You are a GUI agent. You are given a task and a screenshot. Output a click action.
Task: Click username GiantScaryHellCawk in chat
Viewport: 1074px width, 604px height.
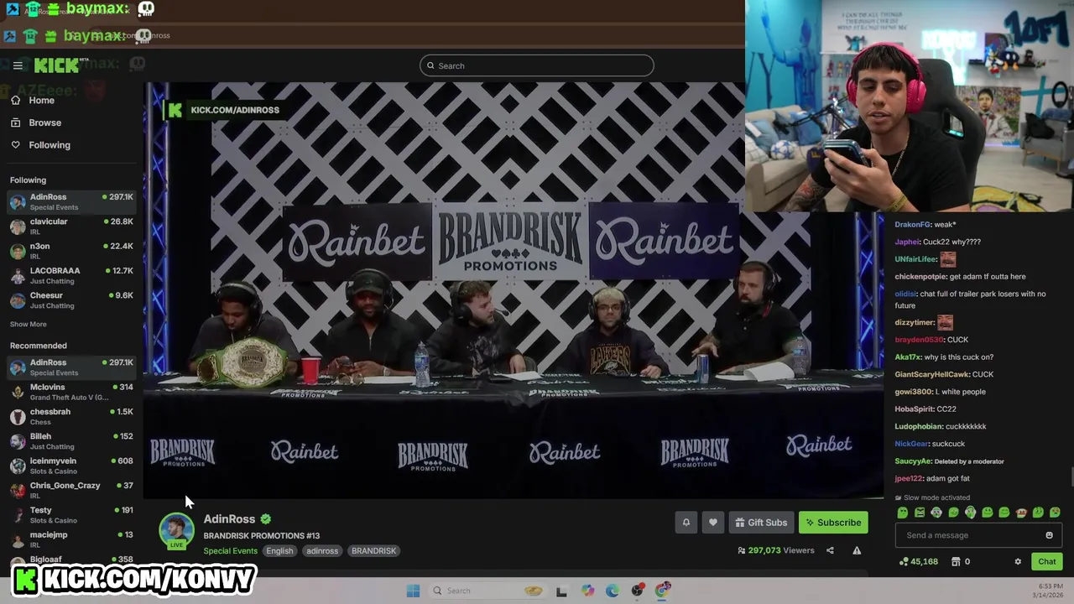(932, 374)
